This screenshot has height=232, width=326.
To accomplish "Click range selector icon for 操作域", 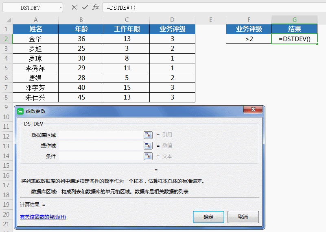I will (148, 146).
